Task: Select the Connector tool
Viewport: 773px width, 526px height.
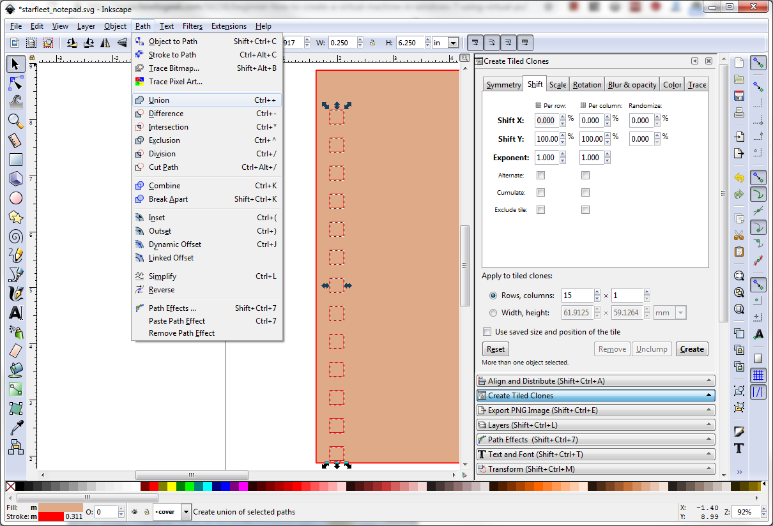Action: (x=16, y=447)
